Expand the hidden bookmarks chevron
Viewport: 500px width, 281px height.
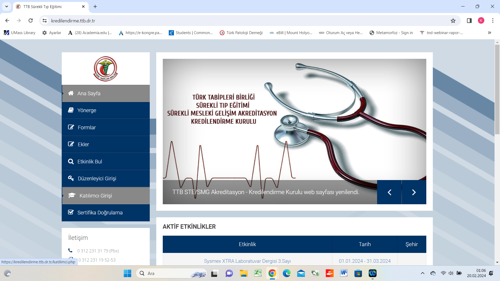click(489, 33)
